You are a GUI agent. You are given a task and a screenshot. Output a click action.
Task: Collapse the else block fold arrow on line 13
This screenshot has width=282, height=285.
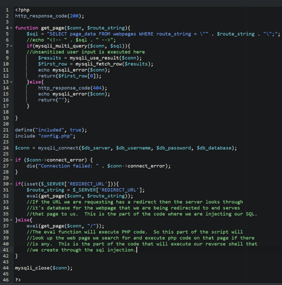[x=11, y=82]
